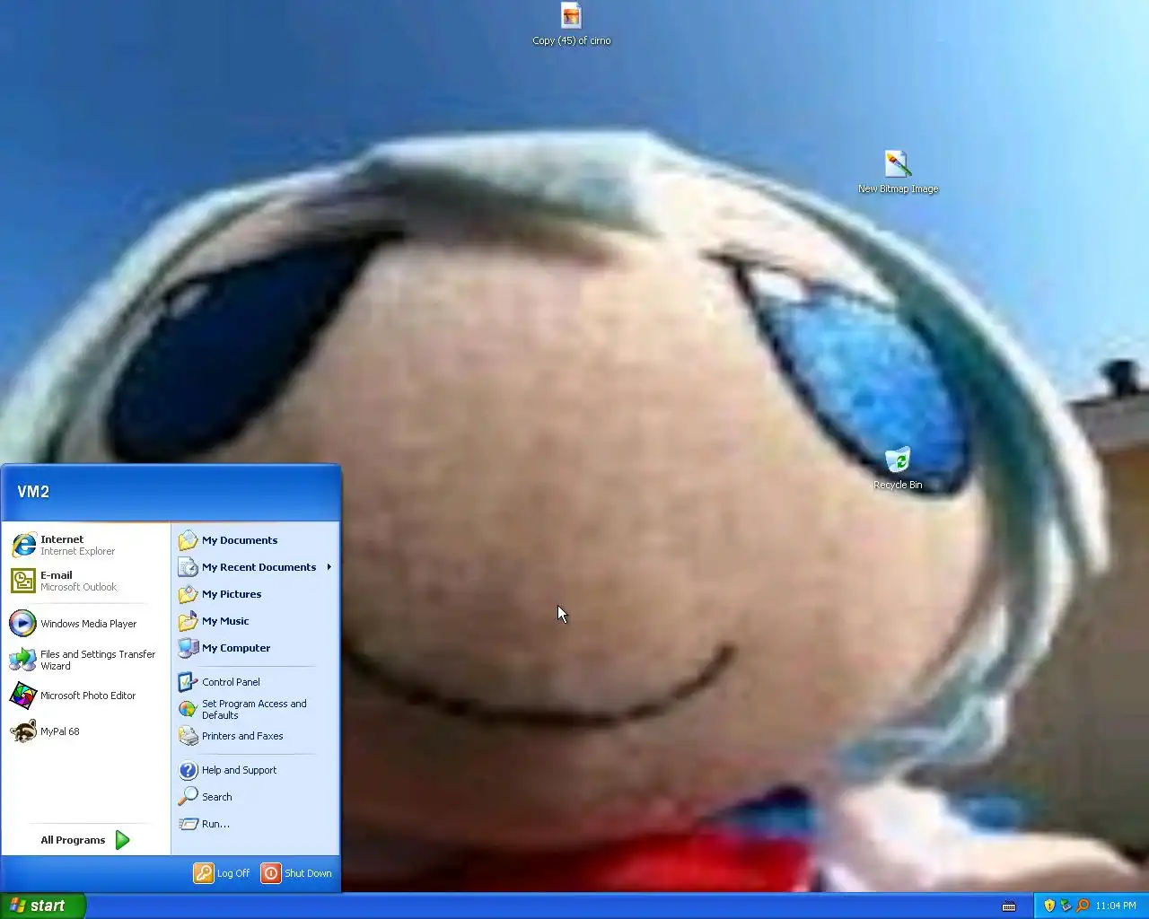
Task: Open Windows Media Player
Action: [86, 624]
